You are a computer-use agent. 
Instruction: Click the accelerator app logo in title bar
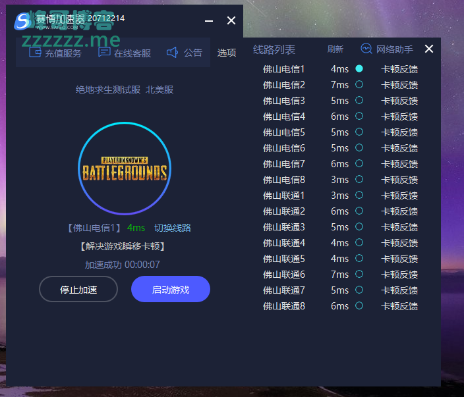pos(24,20)
